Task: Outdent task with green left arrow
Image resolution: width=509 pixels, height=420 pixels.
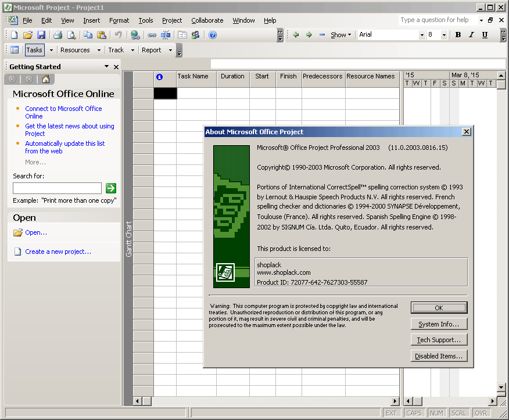Action: pos(296,34)
